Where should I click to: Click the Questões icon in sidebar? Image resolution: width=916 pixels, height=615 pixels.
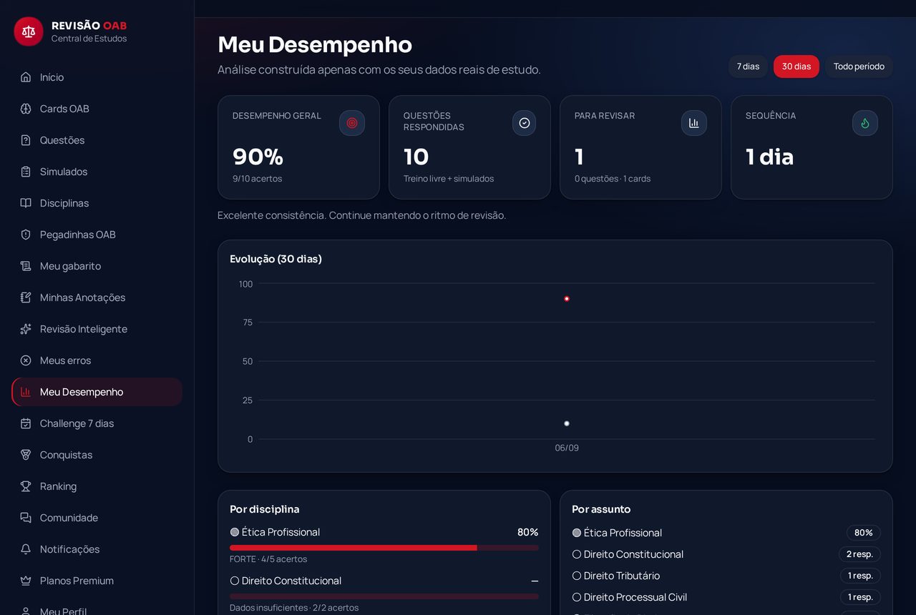pos(26,140)
